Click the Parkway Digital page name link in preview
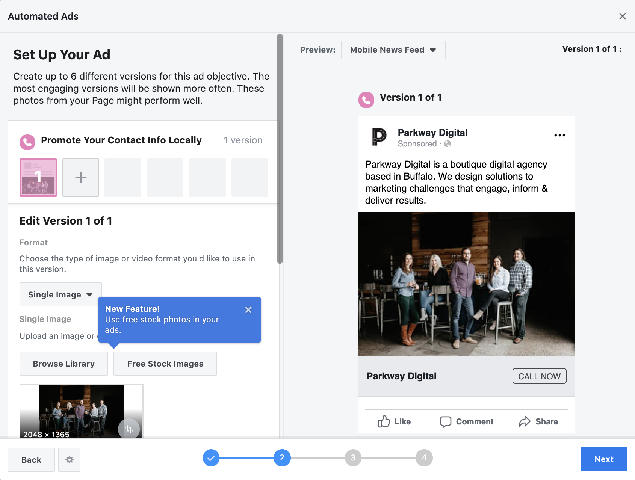The image size is (635, 480). point(432,133)
